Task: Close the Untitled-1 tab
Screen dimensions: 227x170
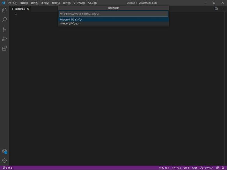Action: coord(28,9)
